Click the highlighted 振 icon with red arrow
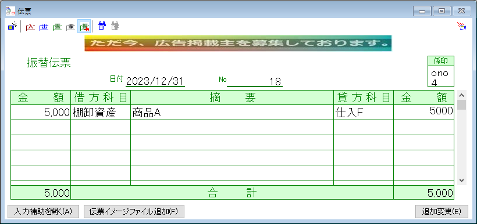477x224 pixels. (84, 27)
